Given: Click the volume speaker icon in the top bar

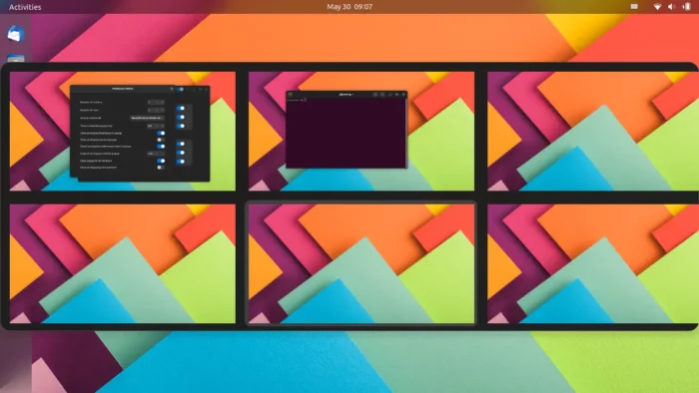Looking at the screenshot, I should [x=671, y=7].
